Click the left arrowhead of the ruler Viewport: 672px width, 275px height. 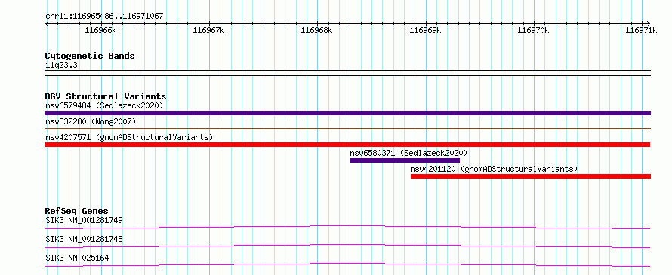tap(47, 23)
